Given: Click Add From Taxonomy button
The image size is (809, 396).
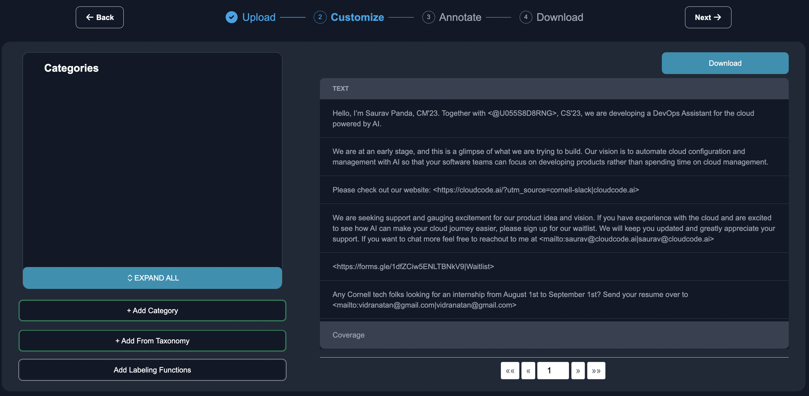Looking at the screenshot, I should pyautogui.click(x=152, y=341).
